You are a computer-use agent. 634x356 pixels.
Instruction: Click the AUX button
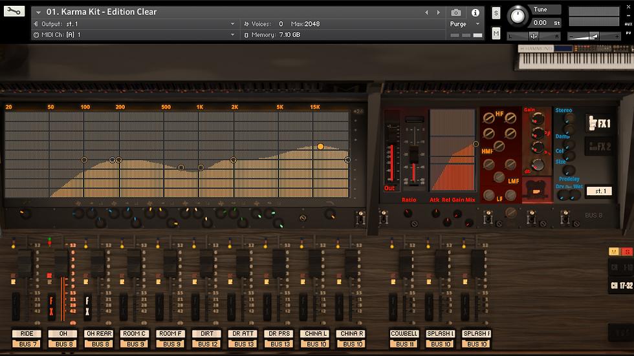coord(628,24)
